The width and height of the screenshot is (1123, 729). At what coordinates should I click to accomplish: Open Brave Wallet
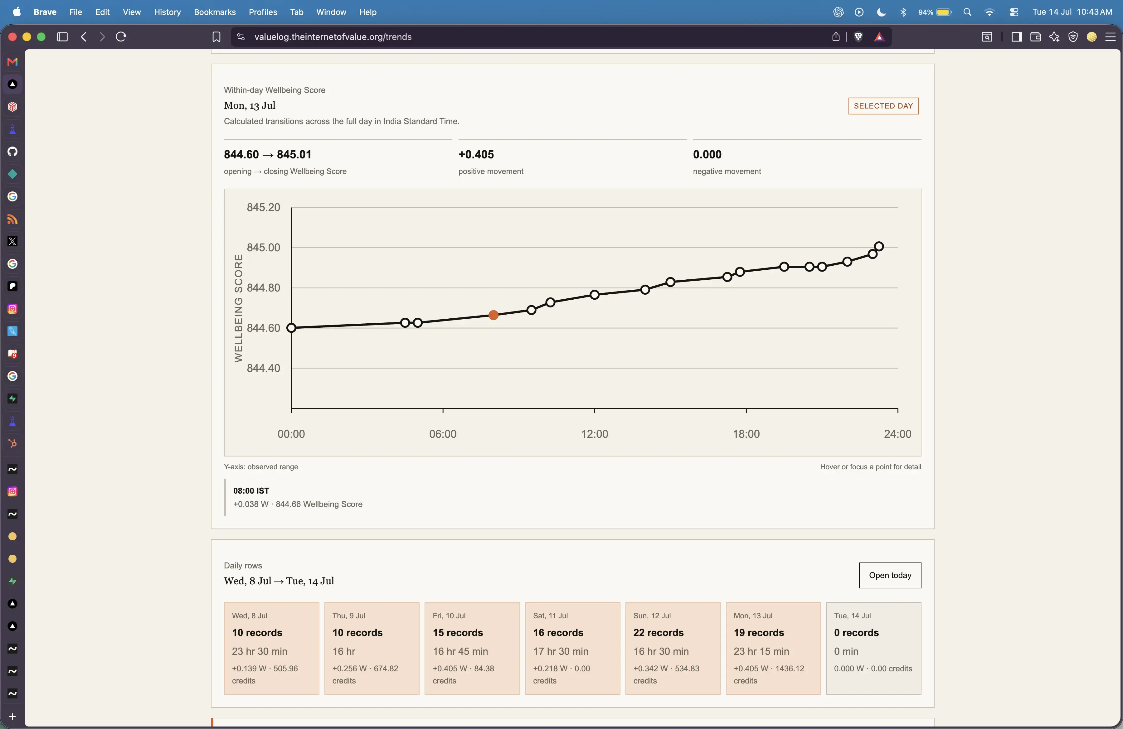[1036, 37]
